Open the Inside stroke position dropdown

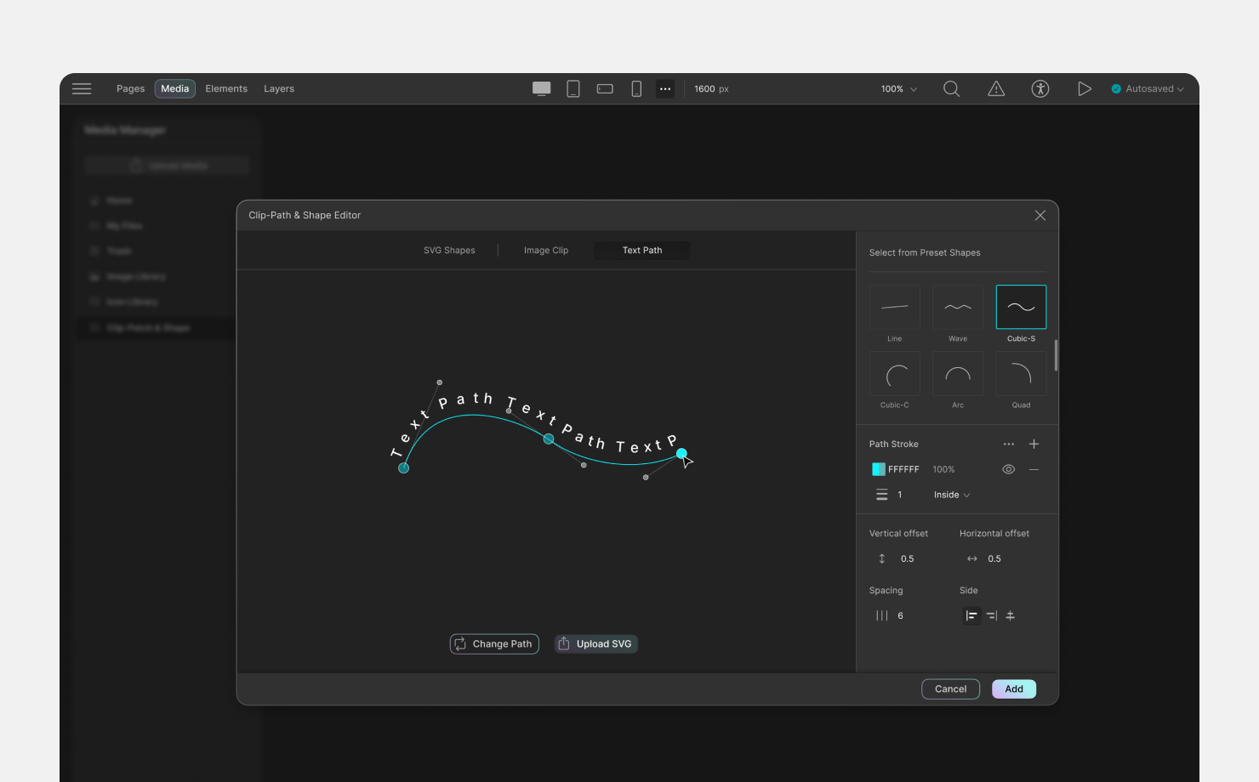tap(952, 495)
